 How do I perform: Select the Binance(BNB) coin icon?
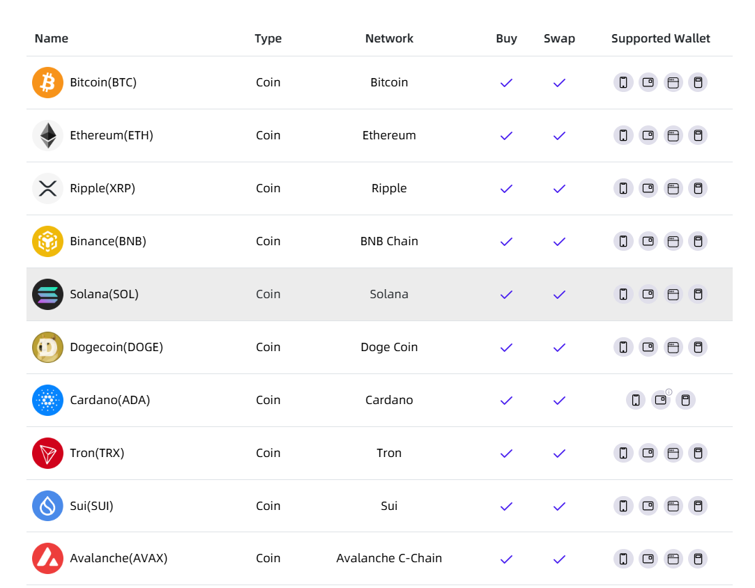(47, 241)
